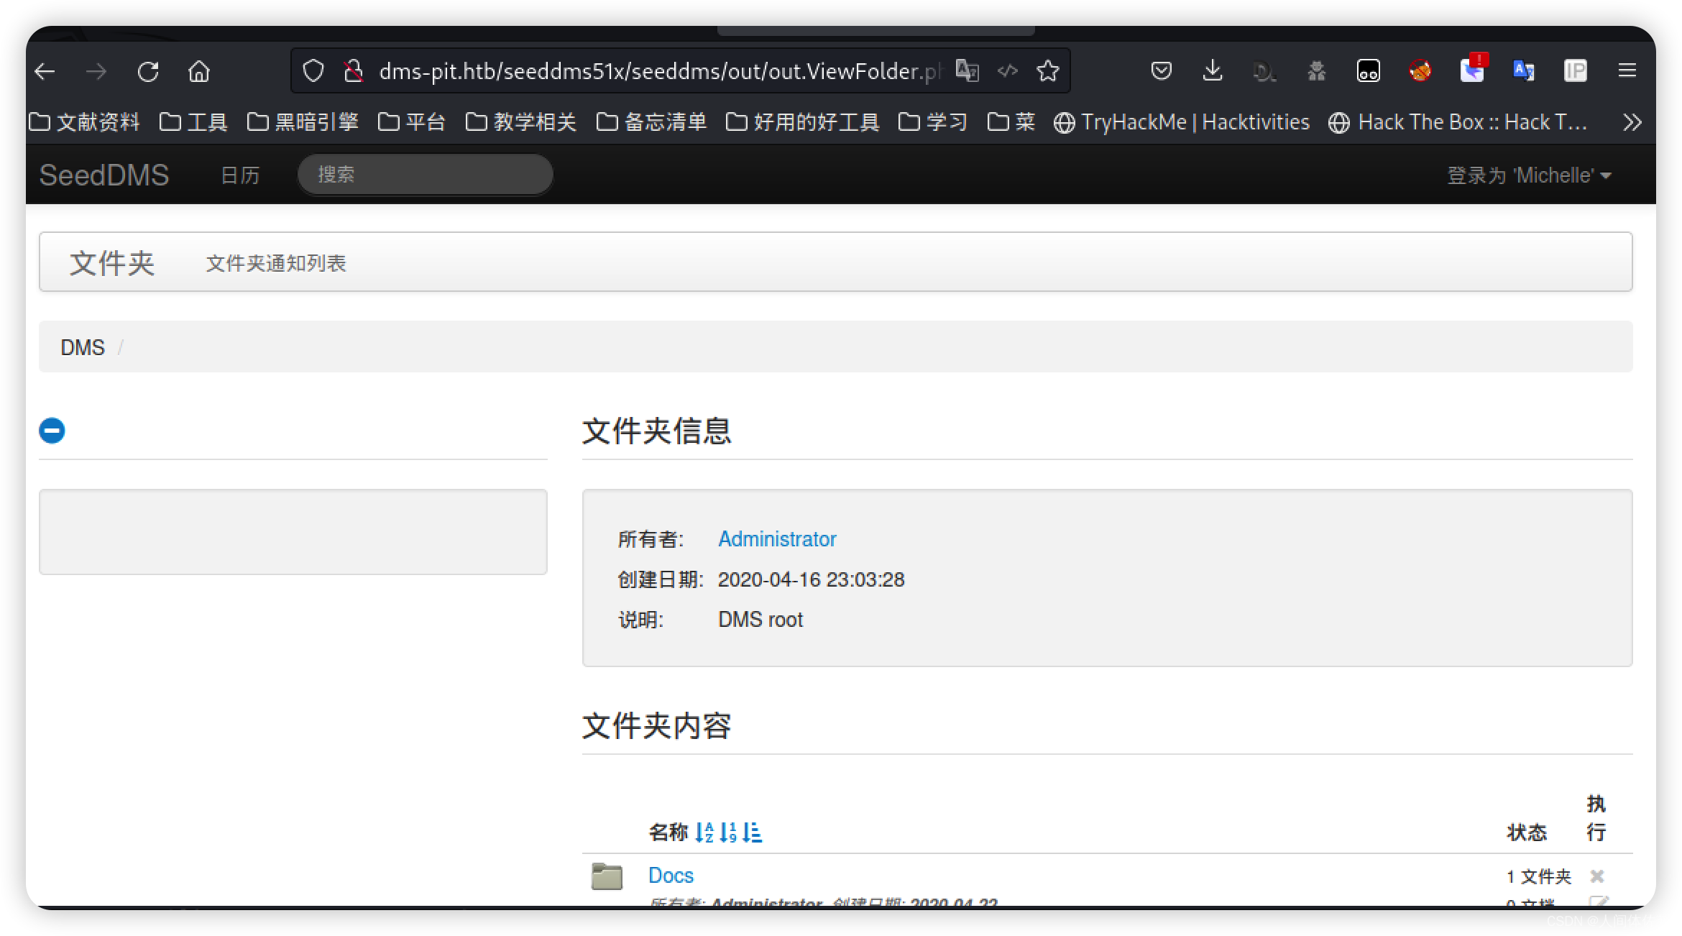Select the 文件夹 heading in the navigation bar
Screen dimensions: 1682x936
pos(112,262)
